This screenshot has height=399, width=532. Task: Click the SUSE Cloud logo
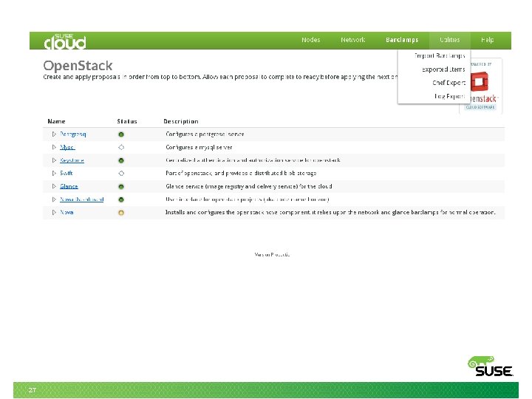click(65, 41)
